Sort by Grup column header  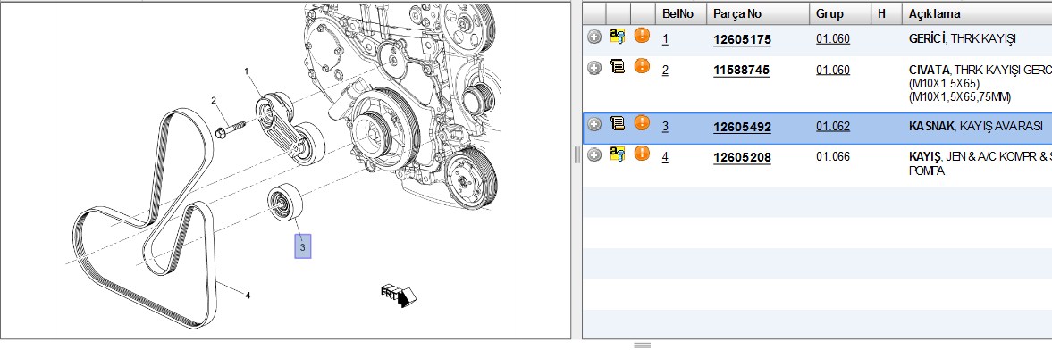pyautogui.click(x=839, y=13)
